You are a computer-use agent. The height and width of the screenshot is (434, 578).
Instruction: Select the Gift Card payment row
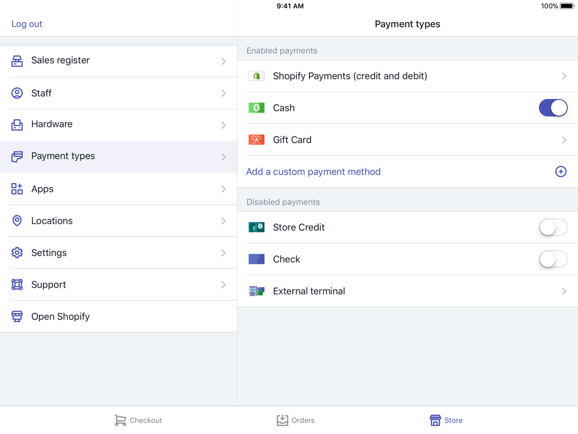(x=408, y=140)
